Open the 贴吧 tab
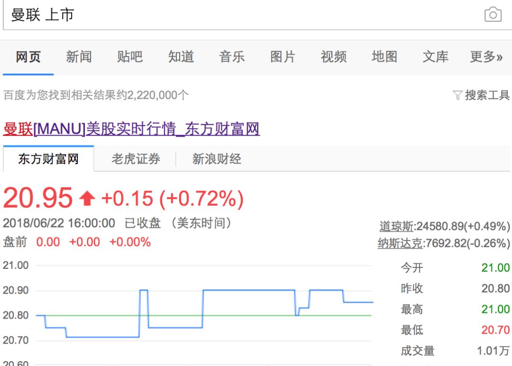The width and height of the screenshot is (512, 366). tap(129, 57)
